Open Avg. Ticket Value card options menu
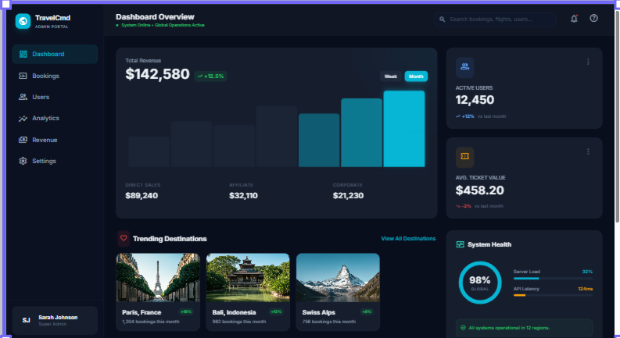The height and width of the screenshot is (338, 620). click(588, 151)
